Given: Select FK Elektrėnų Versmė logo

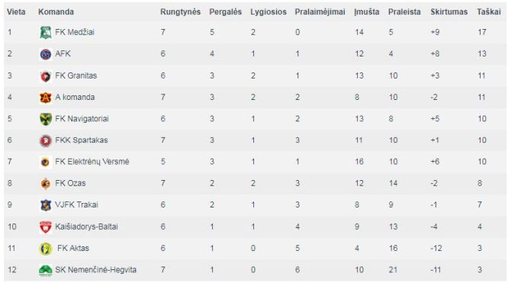Looking at the screenshot, I should tap(46, 162).
